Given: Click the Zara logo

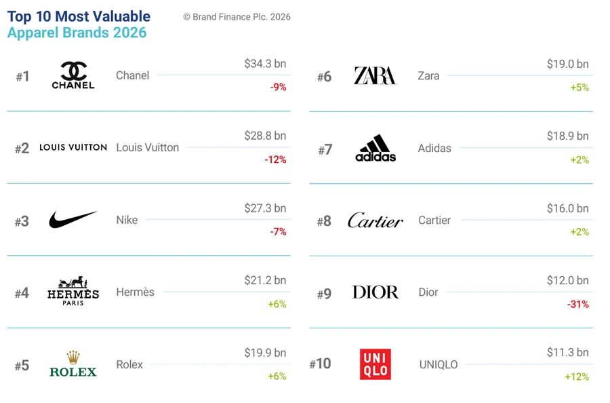Looking at the screenshot, I should [x=375, y=75].
